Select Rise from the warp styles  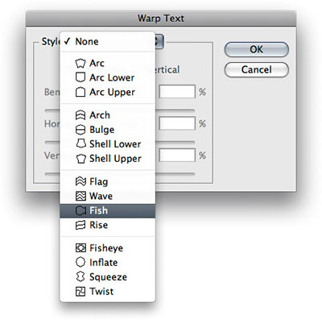coord(108,225)
